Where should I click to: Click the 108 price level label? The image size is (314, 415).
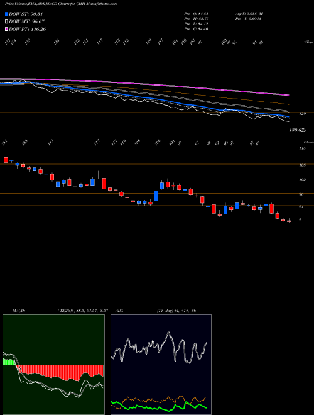click(x=302, y=165)
